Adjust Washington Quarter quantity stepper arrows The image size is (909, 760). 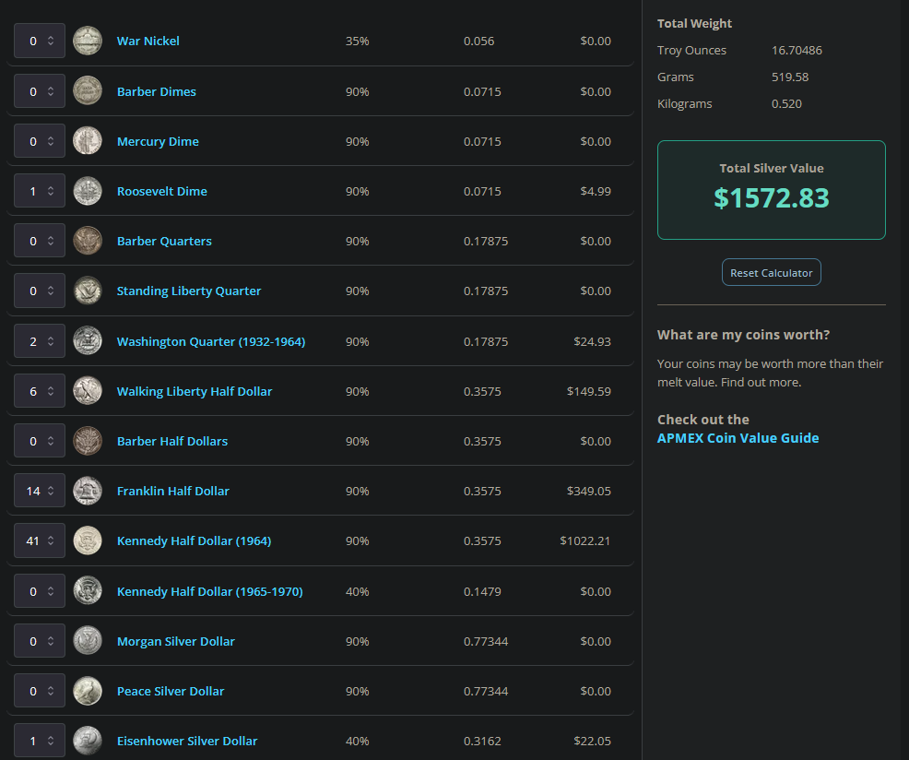[x=51, y=341]
